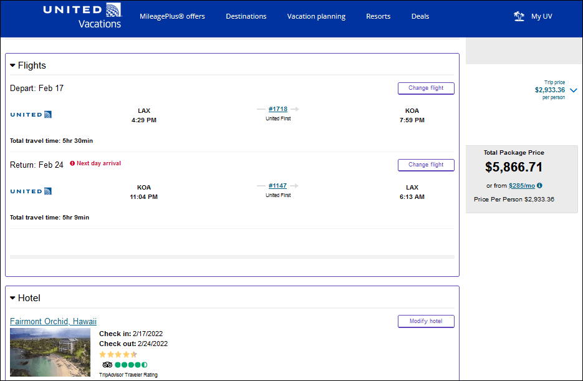The image size is (583, 381).
Task: Click Total travel time: 5hr 30min
Action: [x=51, y=140]
